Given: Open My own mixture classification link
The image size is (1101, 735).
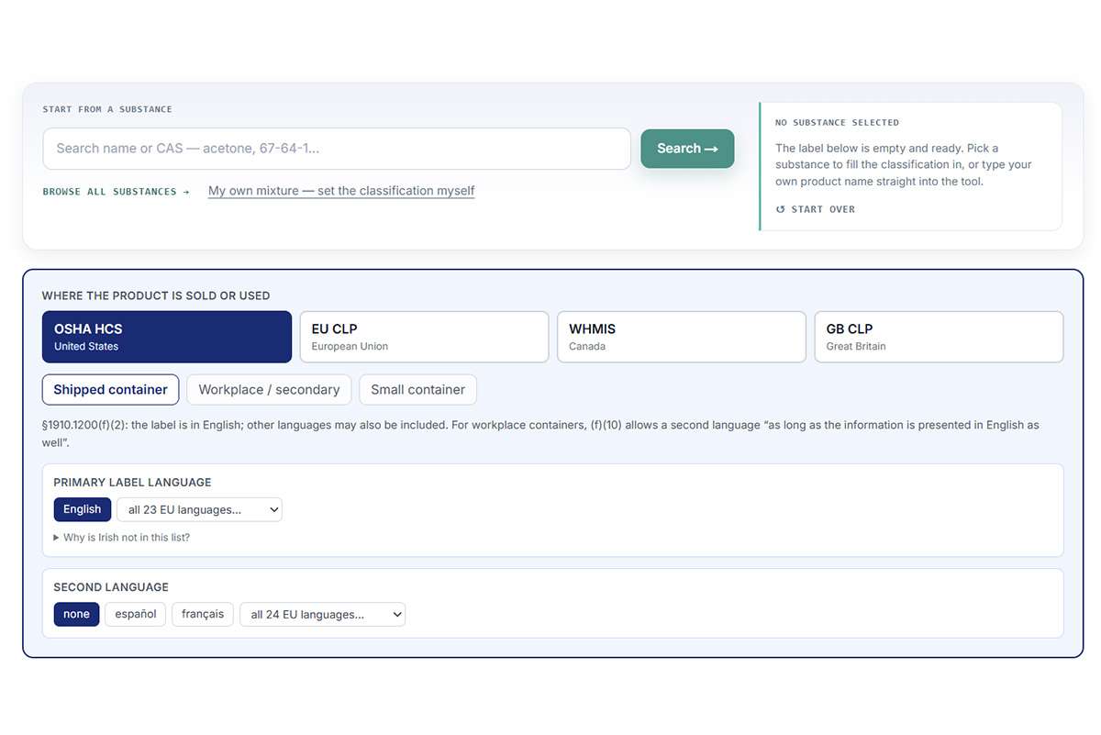Looking at the screenshot, I should [341, 191].
